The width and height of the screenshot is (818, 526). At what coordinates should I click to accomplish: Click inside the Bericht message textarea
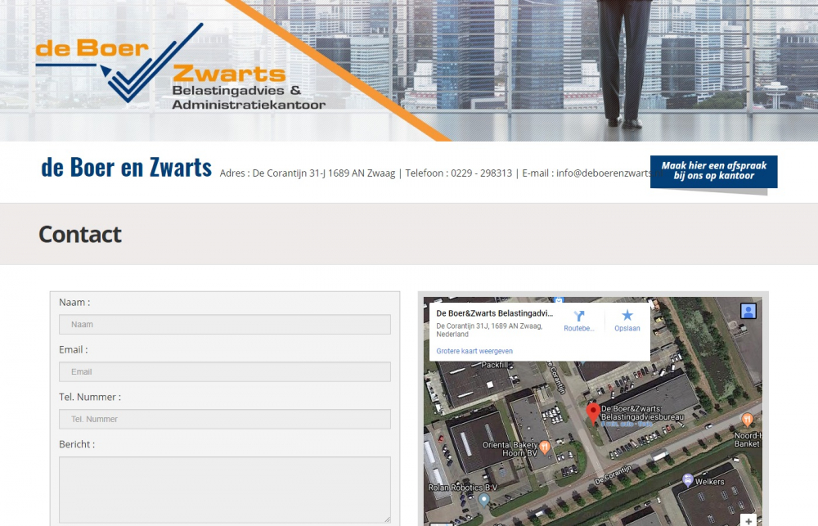click(225, 489)
